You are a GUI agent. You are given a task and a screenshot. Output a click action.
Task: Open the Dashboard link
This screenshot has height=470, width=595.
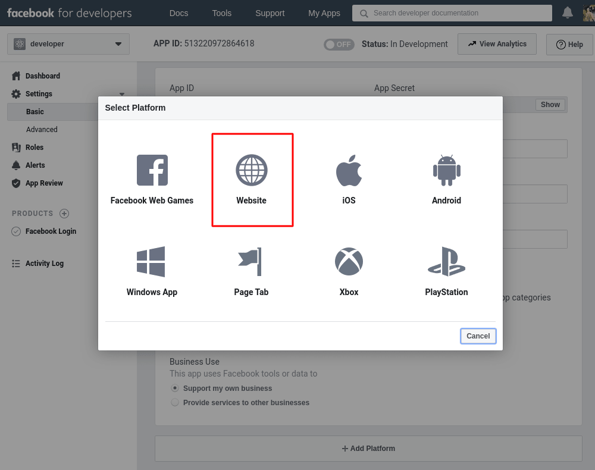[42, 76]
